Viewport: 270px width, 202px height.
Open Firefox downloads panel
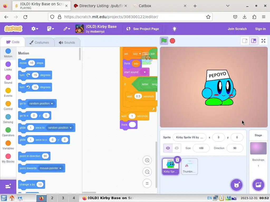[244, 17]
